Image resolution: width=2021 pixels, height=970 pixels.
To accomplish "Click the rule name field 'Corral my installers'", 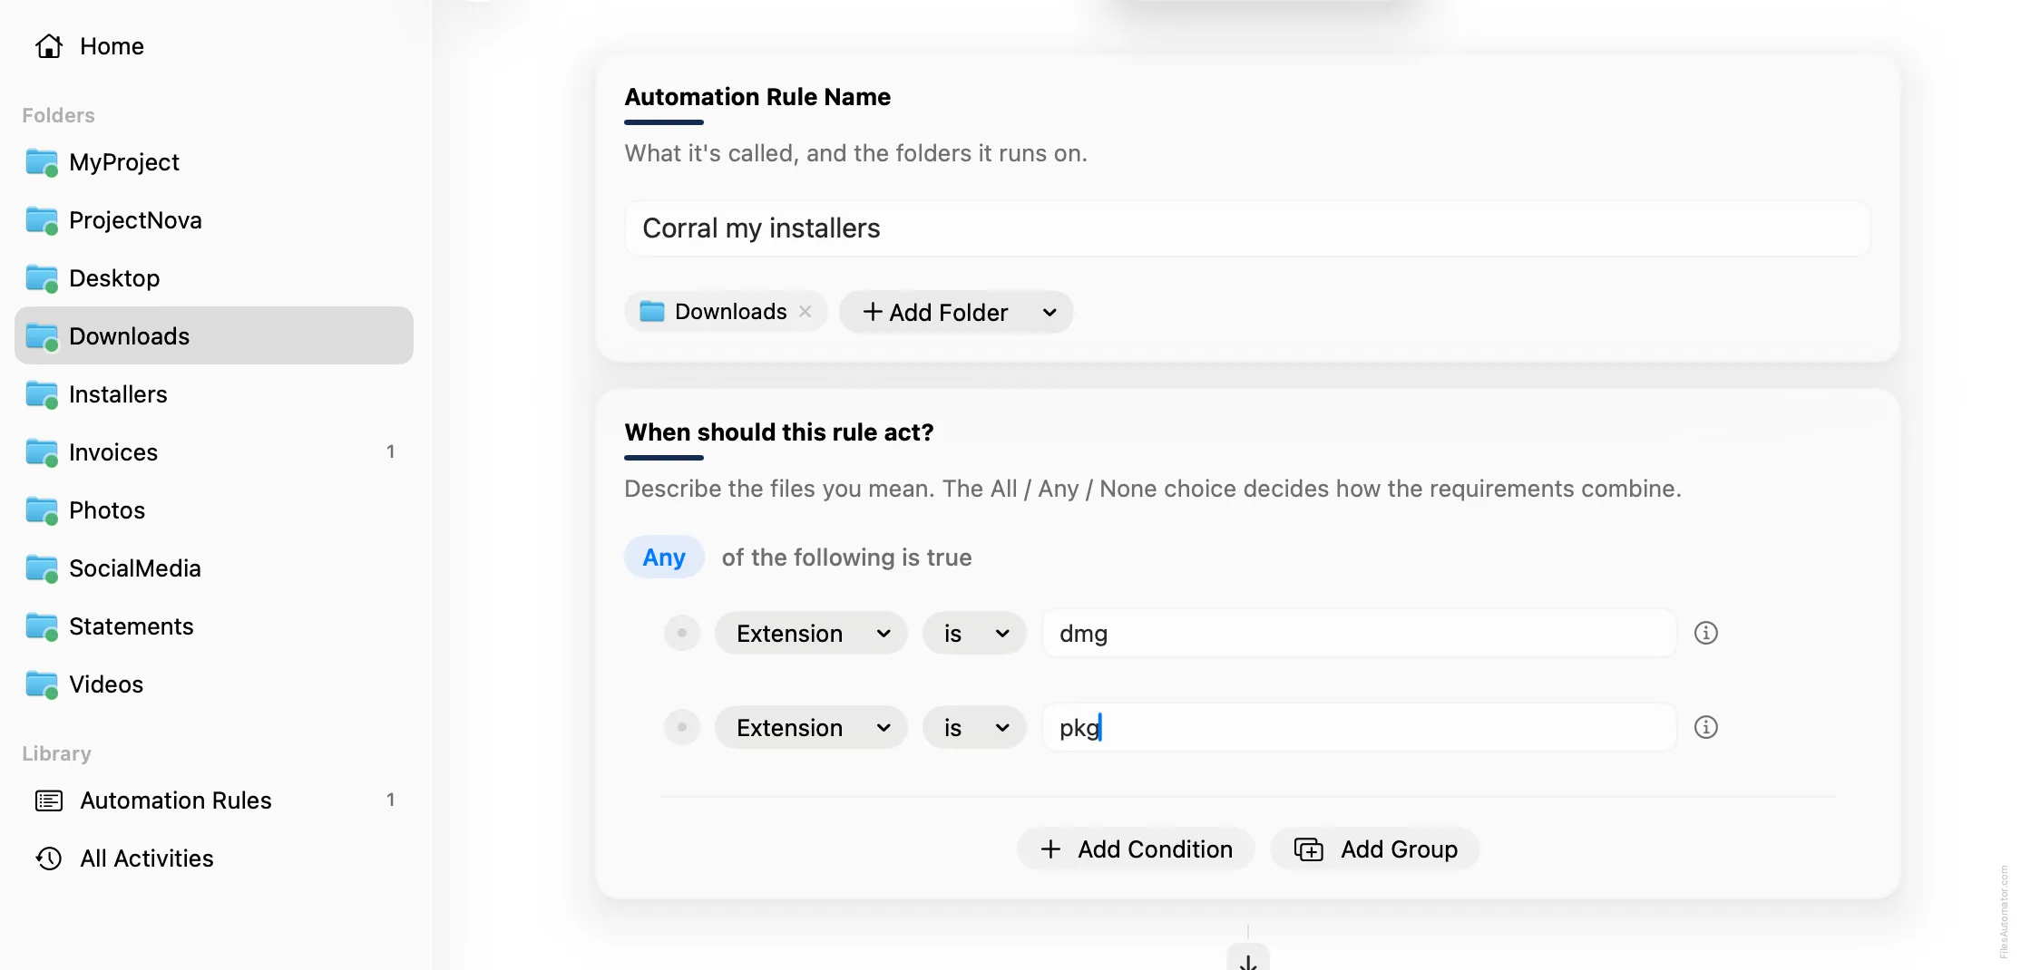I will pyautogui.click(x=1247, y=228).
